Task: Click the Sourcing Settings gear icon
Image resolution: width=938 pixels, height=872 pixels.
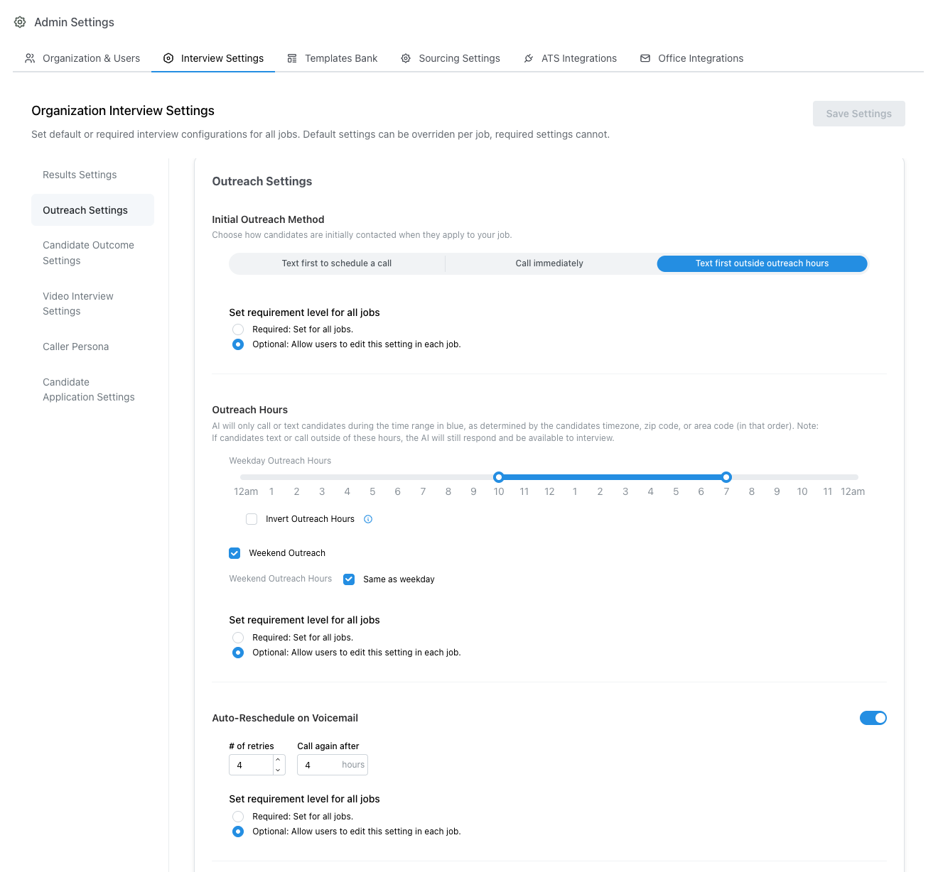Action: coord(405,58)
